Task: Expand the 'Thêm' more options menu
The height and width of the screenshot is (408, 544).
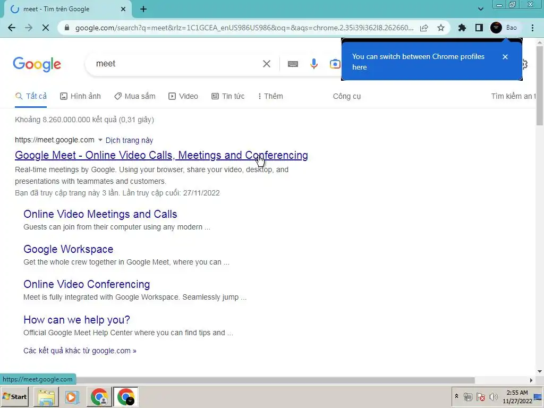Action: tap(270, 96)
